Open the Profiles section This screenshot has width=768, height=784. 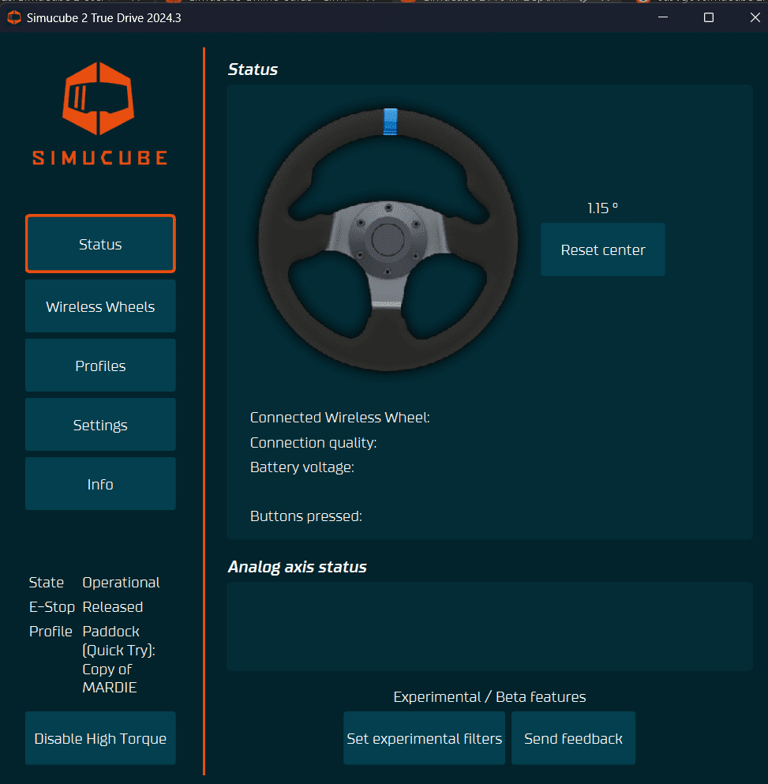tap(99, 365)
